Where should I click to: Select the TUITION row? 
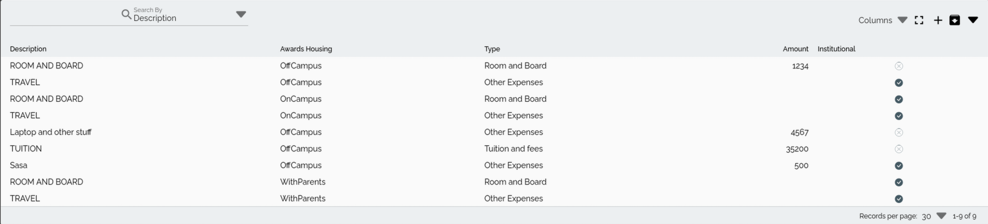(x=26, y=149)
